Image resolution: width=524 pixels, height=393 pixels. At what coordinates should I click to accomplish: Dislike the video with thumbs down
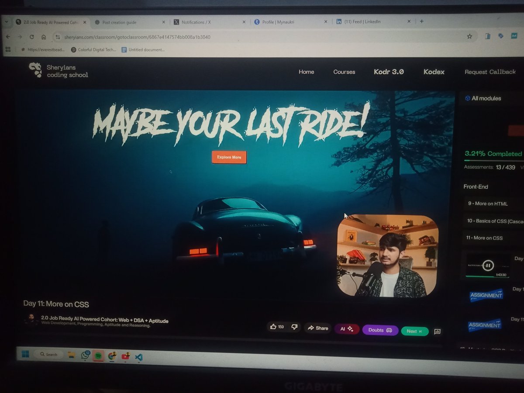[x=294, y=327]
